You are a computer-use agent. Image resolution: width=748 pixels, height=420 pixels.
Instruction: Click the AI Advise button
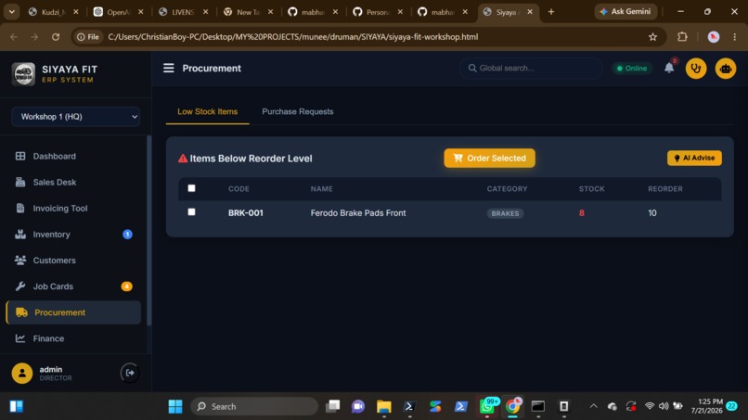(694, 158)
